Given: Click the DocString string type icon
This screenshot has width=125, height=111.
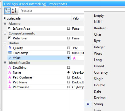Looking at the screenshot, I should pos(9,67).
